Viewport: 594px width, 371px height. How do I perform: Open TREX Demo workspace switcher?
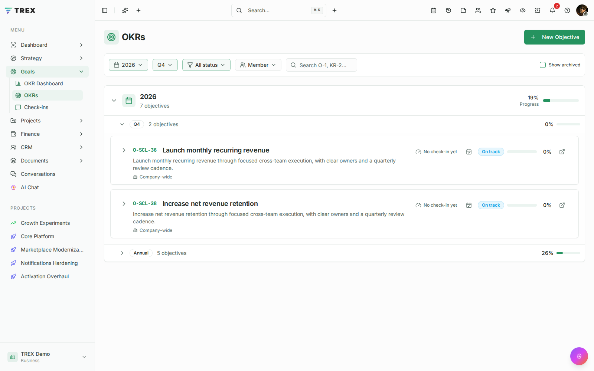pyautogui.click(x=48, y=357)
